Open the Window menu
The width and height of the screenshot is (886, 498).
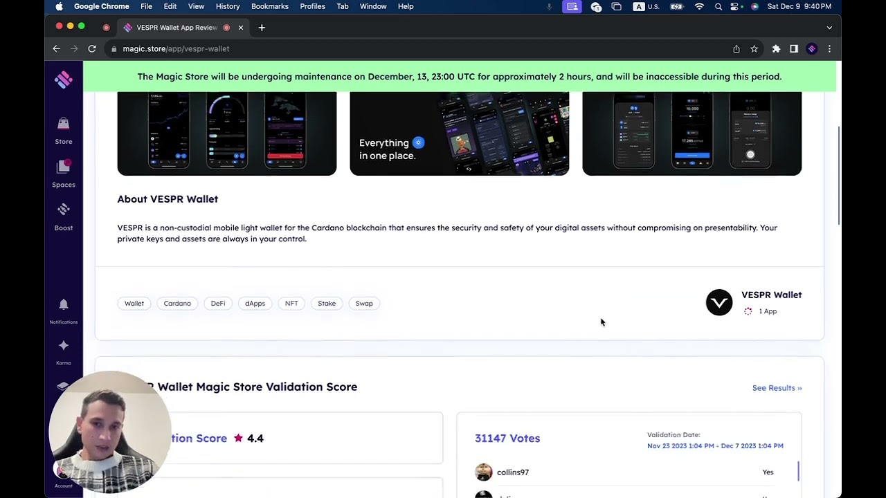pyautogui.click(x=373, y=6)
